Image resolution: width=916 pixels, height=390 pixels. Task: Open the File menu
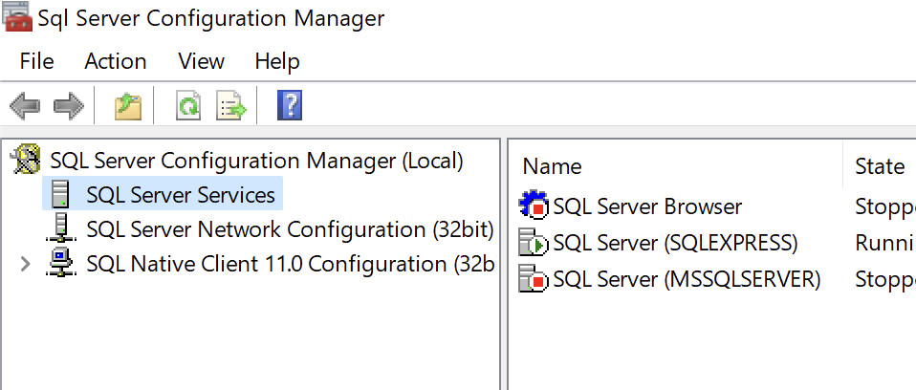[36, 61]
